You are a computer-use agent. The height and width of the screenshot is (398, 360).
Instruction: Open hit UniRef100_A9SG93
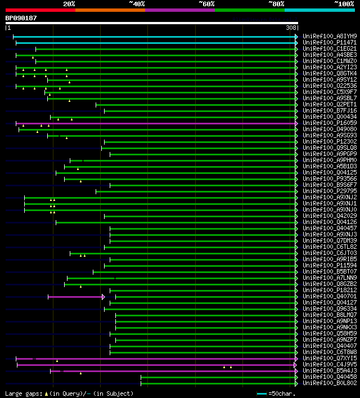(330, 135)
